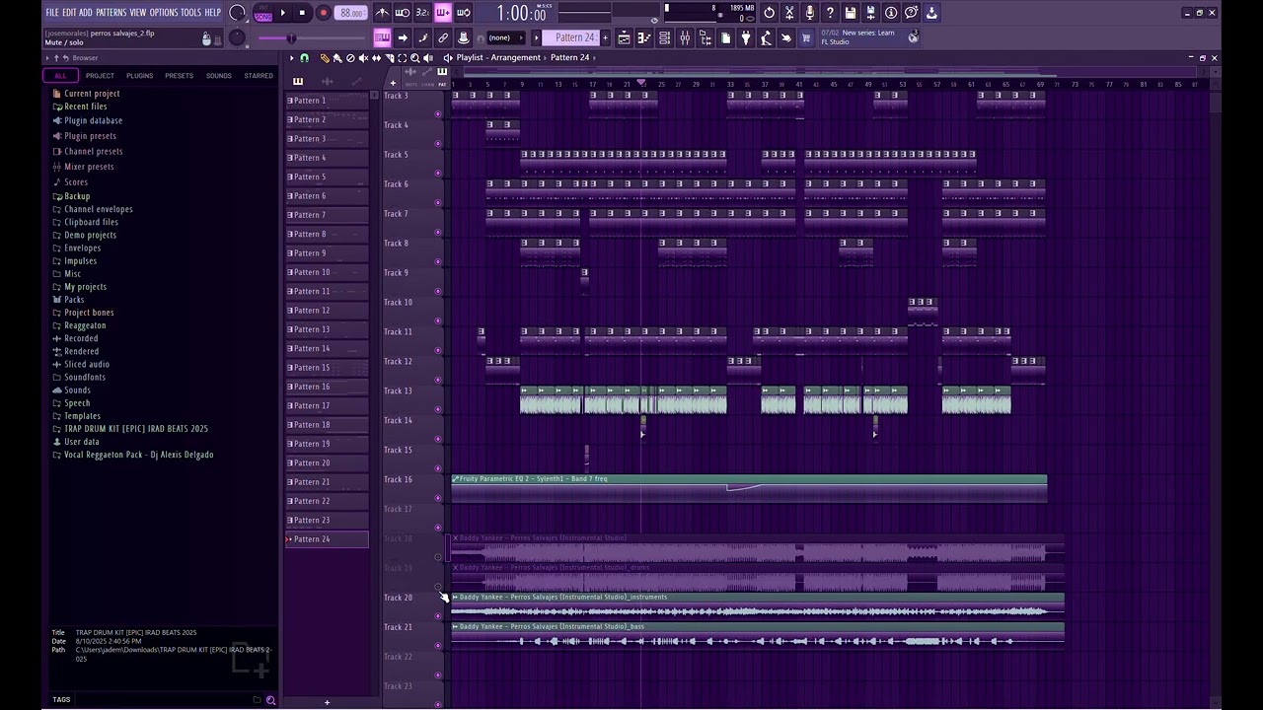Toggle PAT/SONG mode switch
Image resolution: width=1263 pixels, height=710 pixels.
click(x=262, y=13)
